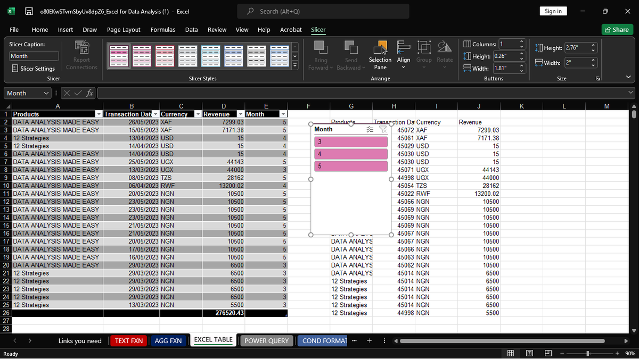Open the Selection Pane
Viewport: 639px width, 359px height.
point(380,56)
